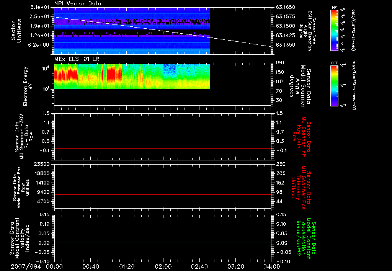Click the 14100 scanner position tick
This screenshot has width=392, height=271.
pyautogui.click(x=41, y=183)
